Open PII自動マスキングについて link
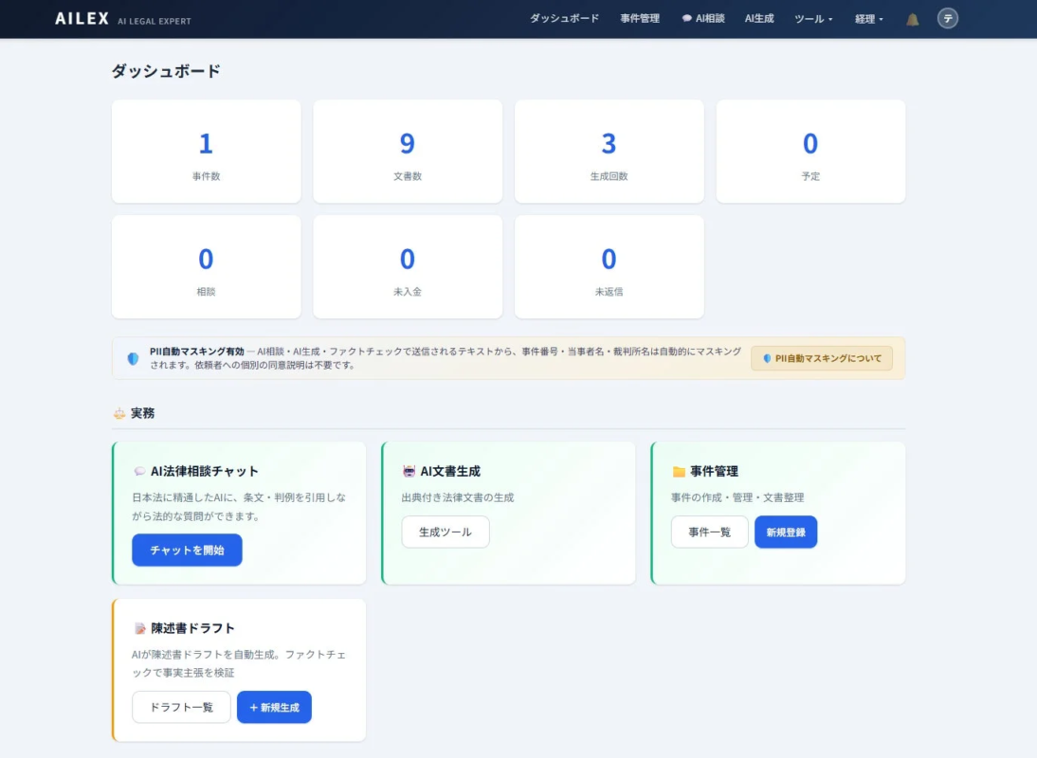1037x758 pixels. pyautogui.click(x=821, y=358)
